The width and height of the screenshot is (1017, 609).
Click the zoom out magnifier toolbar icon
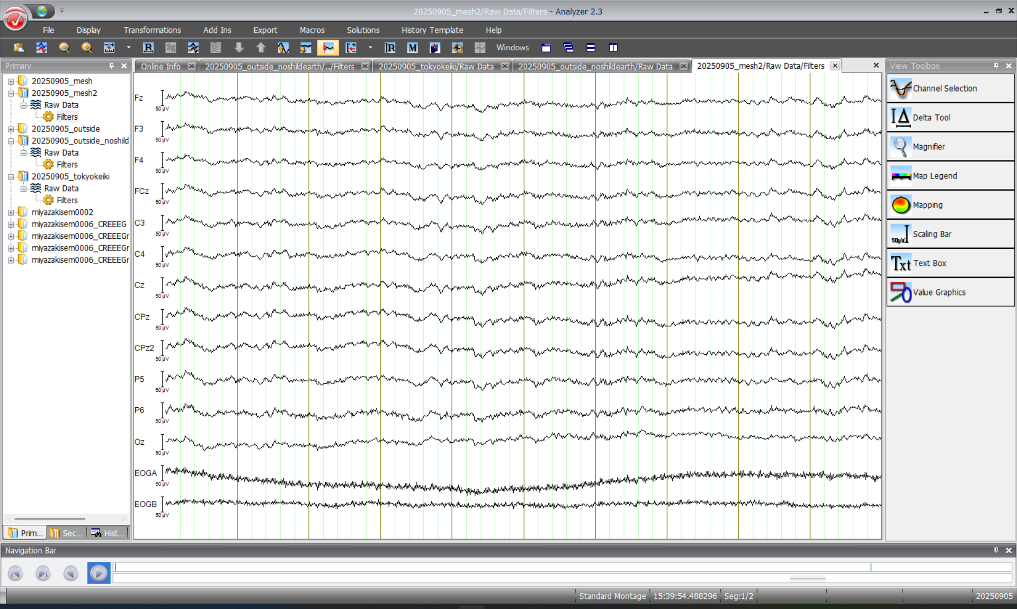(x=64, y=48)
